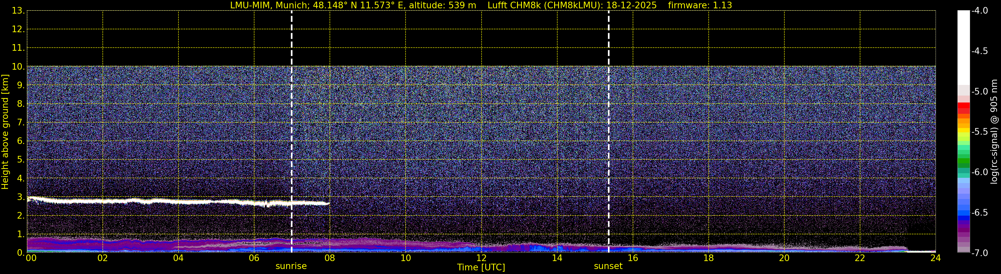Select the white dashed sunset marker line

(x=609, y=132)
